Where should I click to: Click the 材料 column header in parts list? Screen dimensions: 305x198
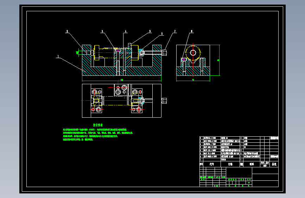click(x=252, y=164)
